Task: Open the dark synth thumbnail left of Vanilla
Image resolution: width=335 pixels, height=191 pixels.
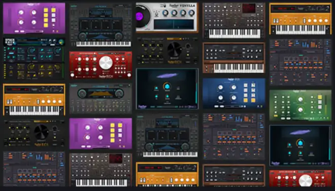Action: pyautogui.click(x=100, y=25)
